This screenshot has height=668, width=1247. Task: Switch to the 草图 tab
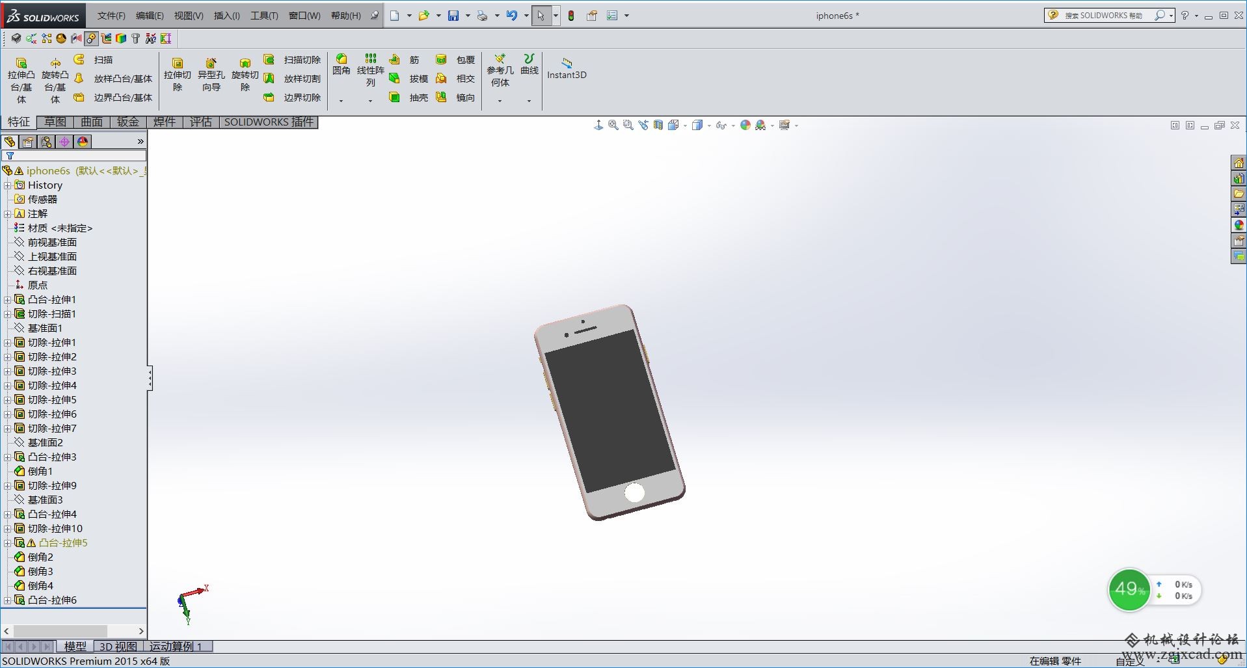55,122
